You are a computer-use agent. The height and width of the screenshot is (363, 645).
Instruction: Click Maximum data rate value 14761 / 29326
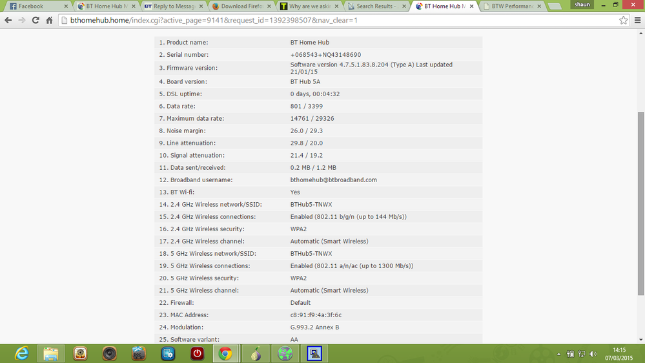click(312, 119)
